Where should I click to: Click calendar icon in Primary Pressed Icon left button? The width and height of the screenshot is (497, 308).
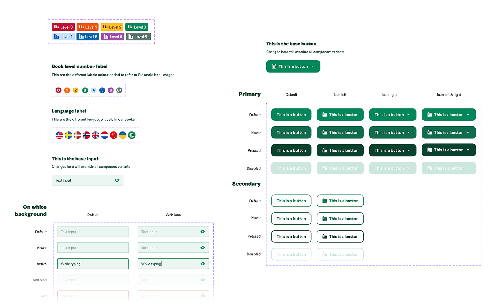pos(325,150)
